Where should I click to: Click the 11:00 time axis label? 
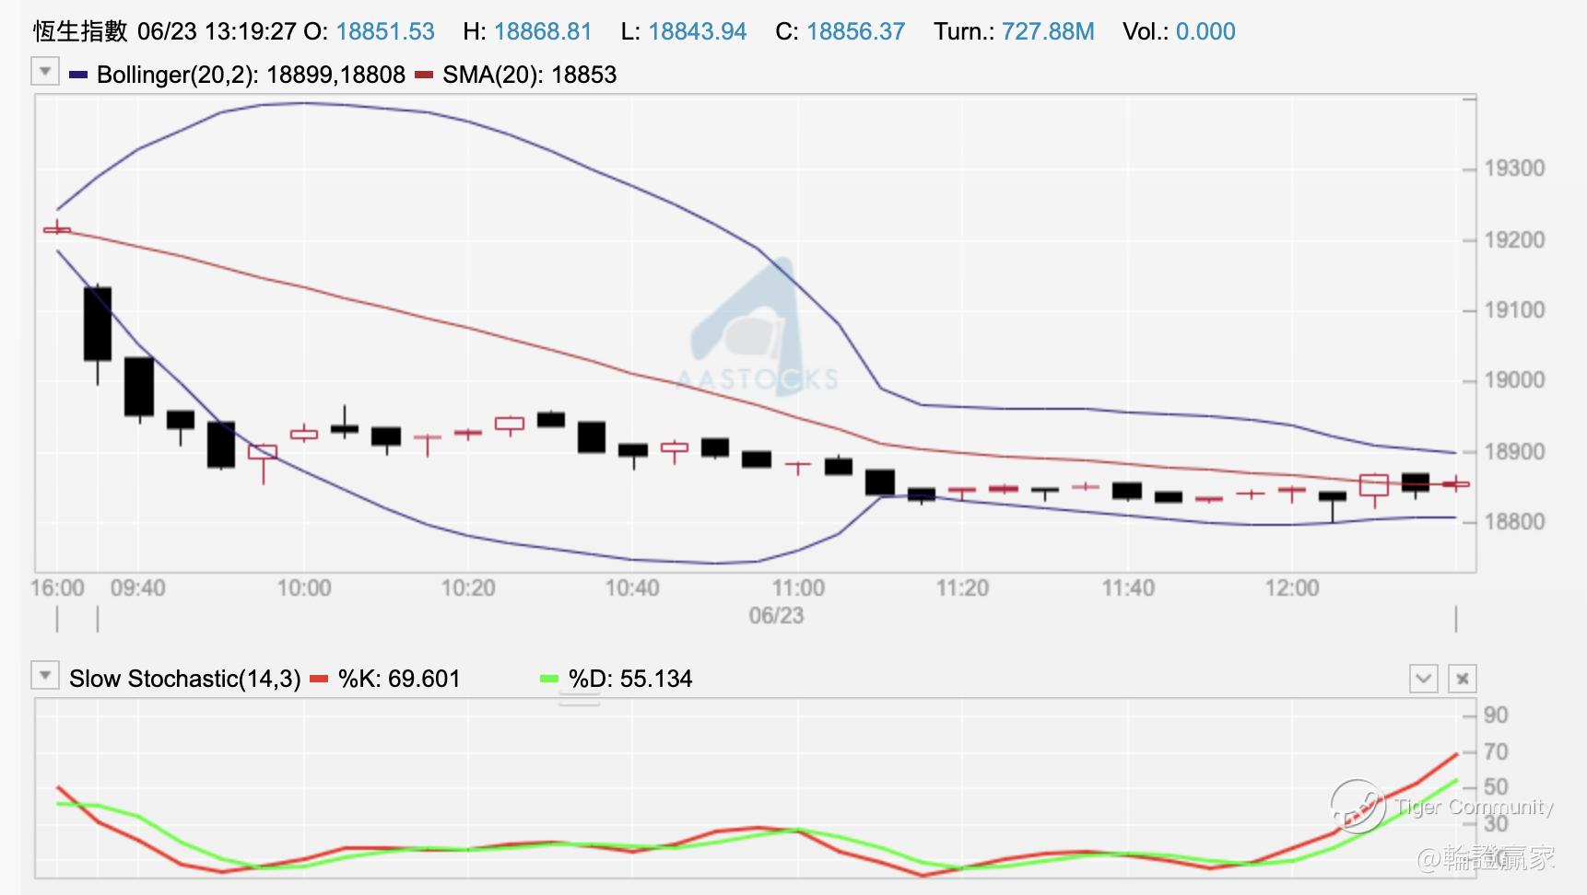click(x=798, y=588)
